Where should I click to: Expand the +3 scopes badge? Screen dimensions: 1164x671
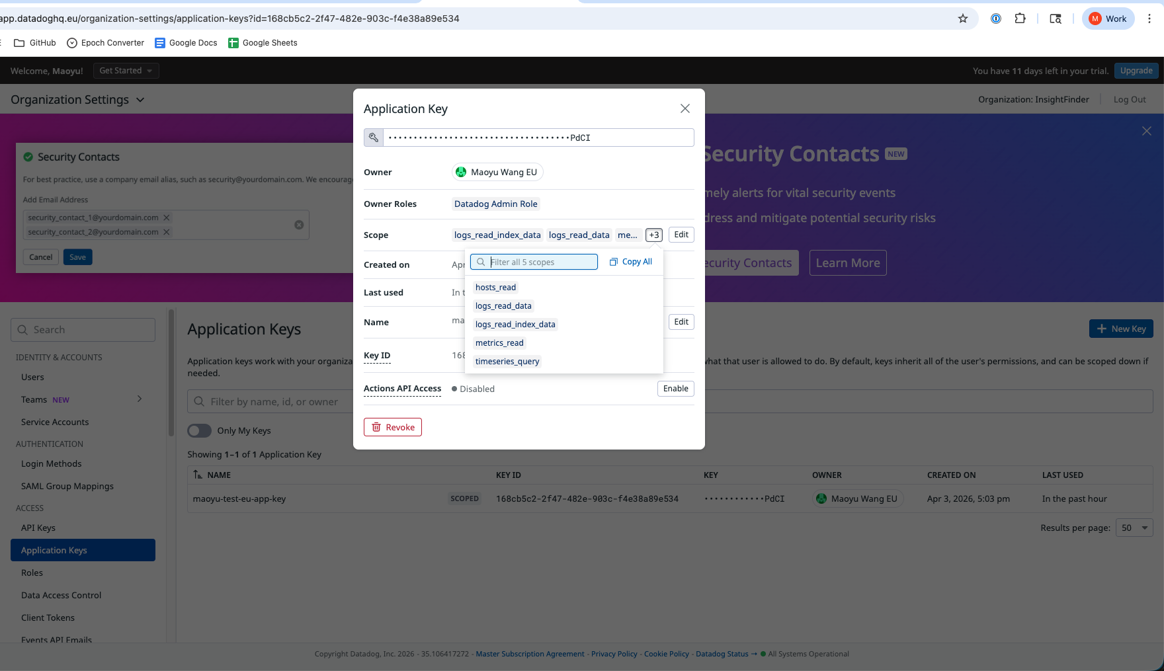click(x=653, y=235)
